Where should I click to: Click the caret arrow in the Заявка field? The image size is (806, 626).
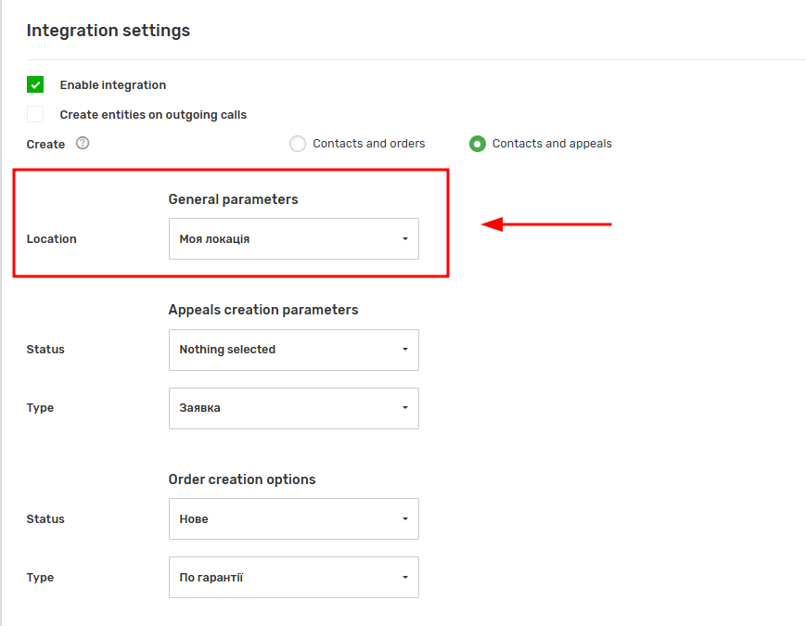tap(405, 407)
